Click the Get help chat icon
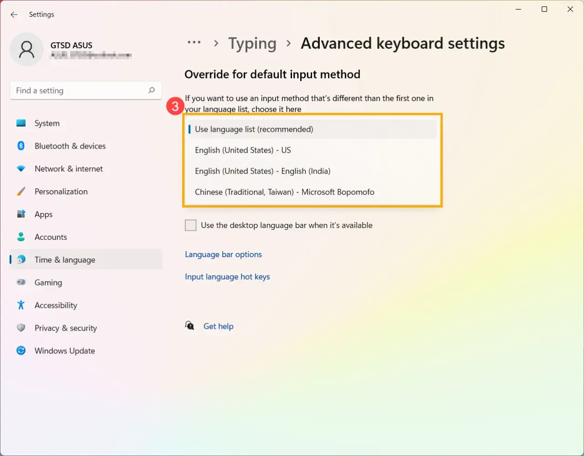Viewport: 584px width, 456px height. (190, 326)
